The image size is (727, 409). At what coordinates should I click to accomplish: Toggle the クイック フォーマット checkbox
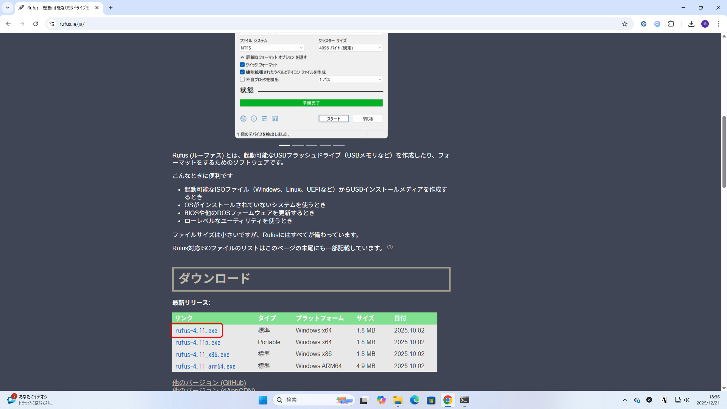(x=242, y=65)
